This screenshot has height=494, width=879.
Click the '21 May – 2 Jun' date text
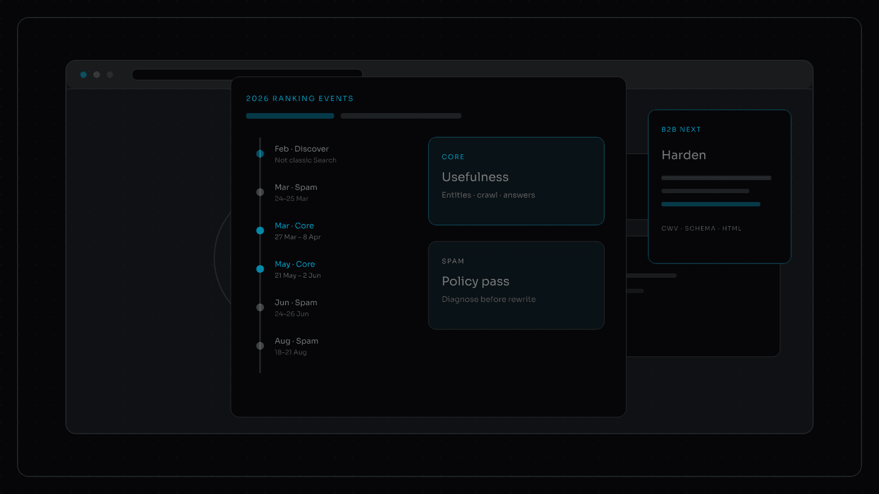[298, 276]
